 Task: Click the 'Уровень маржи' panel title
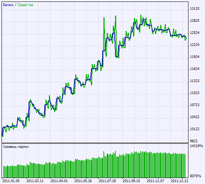[x=16, y=147]
